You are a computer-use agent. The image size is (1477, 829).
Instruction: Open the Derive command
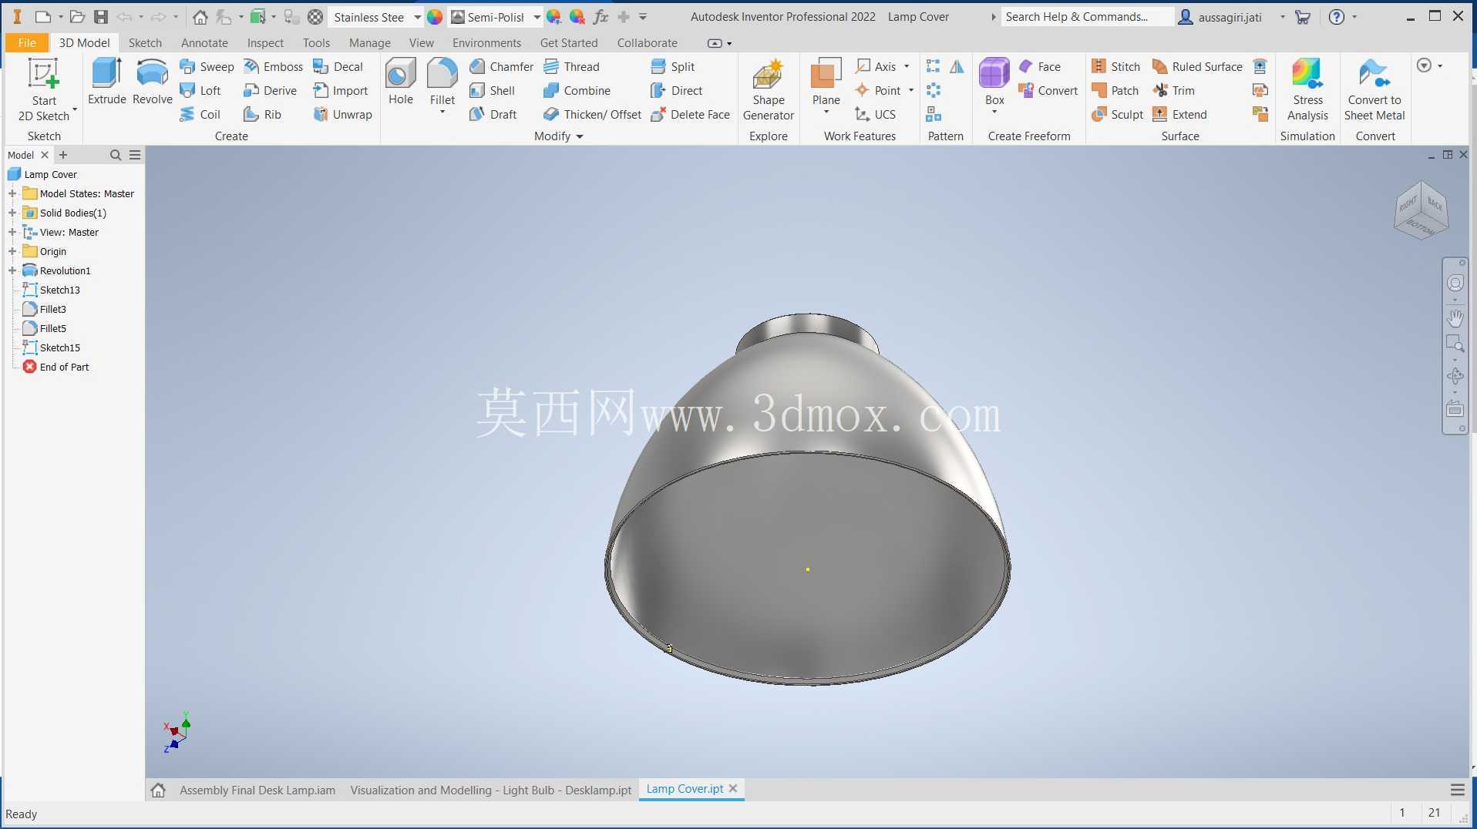click(x=270, y=91)
